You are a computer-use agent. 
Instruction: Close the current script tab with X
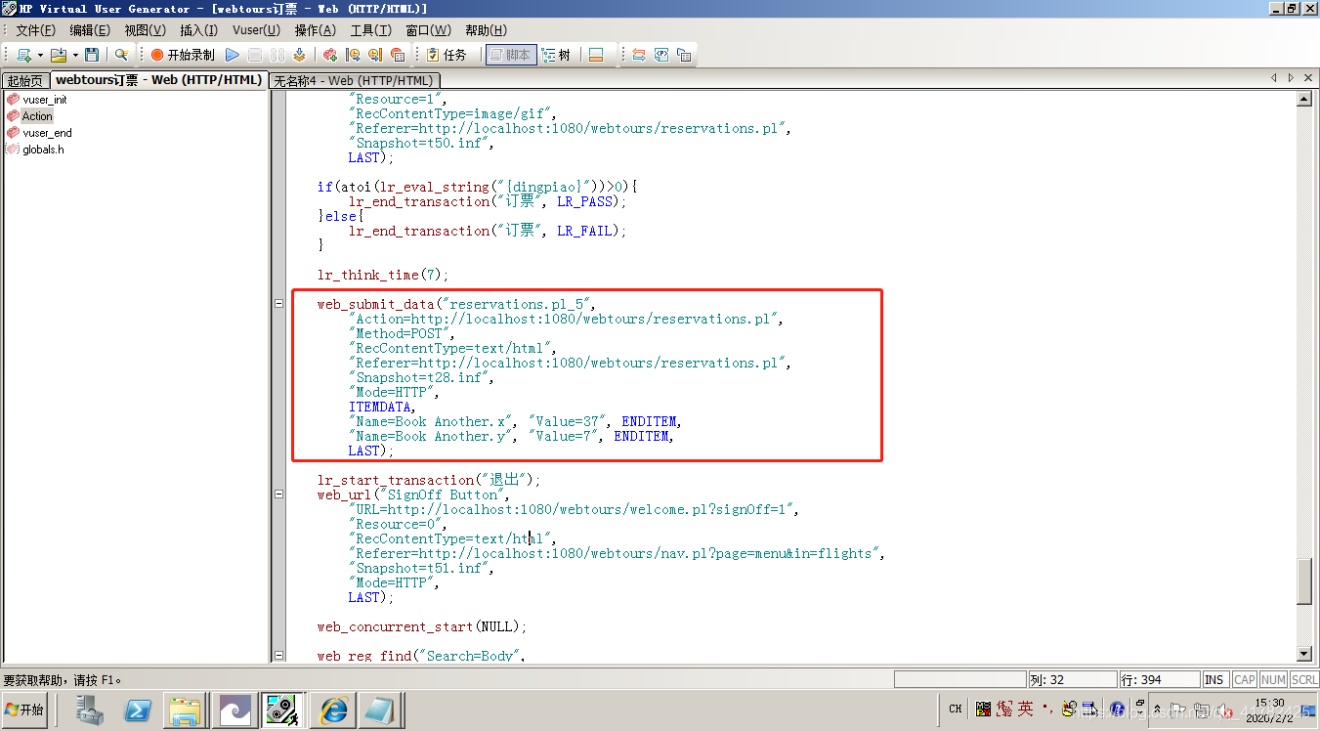click(1308, 77)
